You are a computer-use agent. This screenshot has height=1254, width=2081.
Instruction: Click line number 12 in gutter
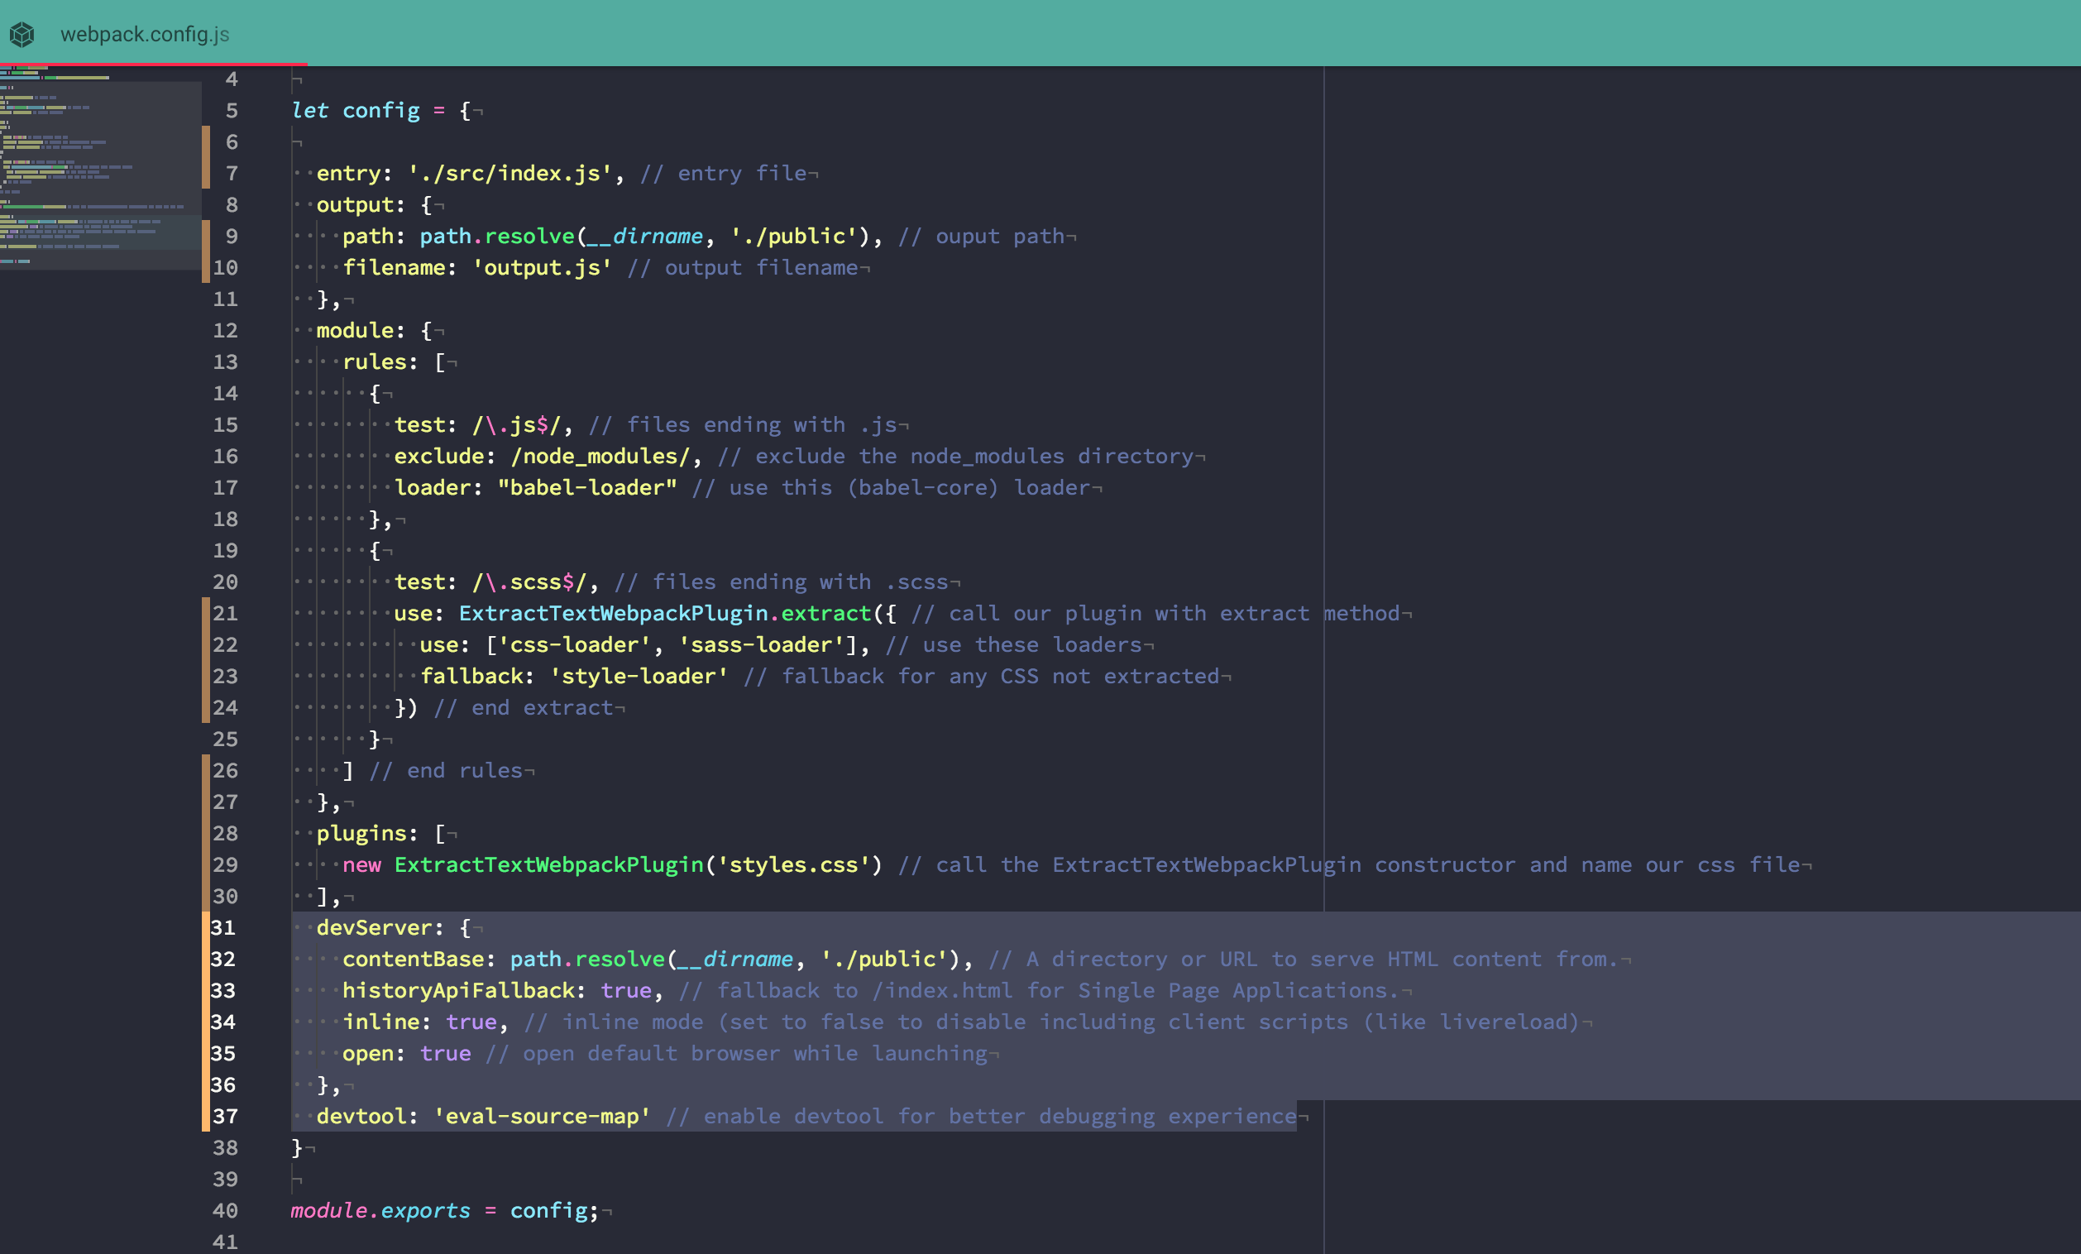[225, 330]
